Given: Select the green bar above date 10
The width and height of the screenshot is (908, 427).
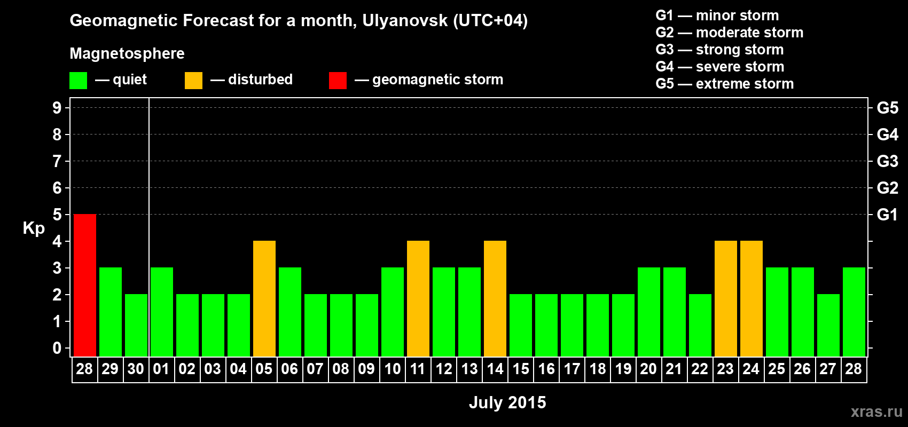Looking at the screenshot, I should coord(393,312).
